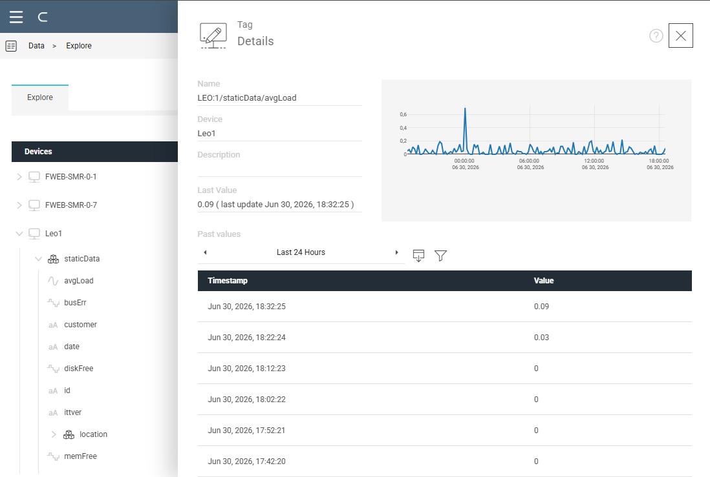Click the diskFree signal icon

[54, 369]
